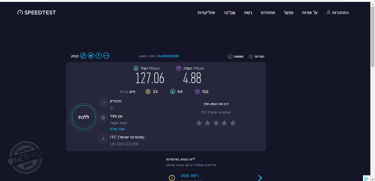
Task: Click the globe server icon
Action: 103,118
